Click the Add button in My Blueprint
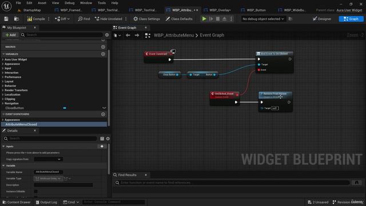 tap(11, 35)
